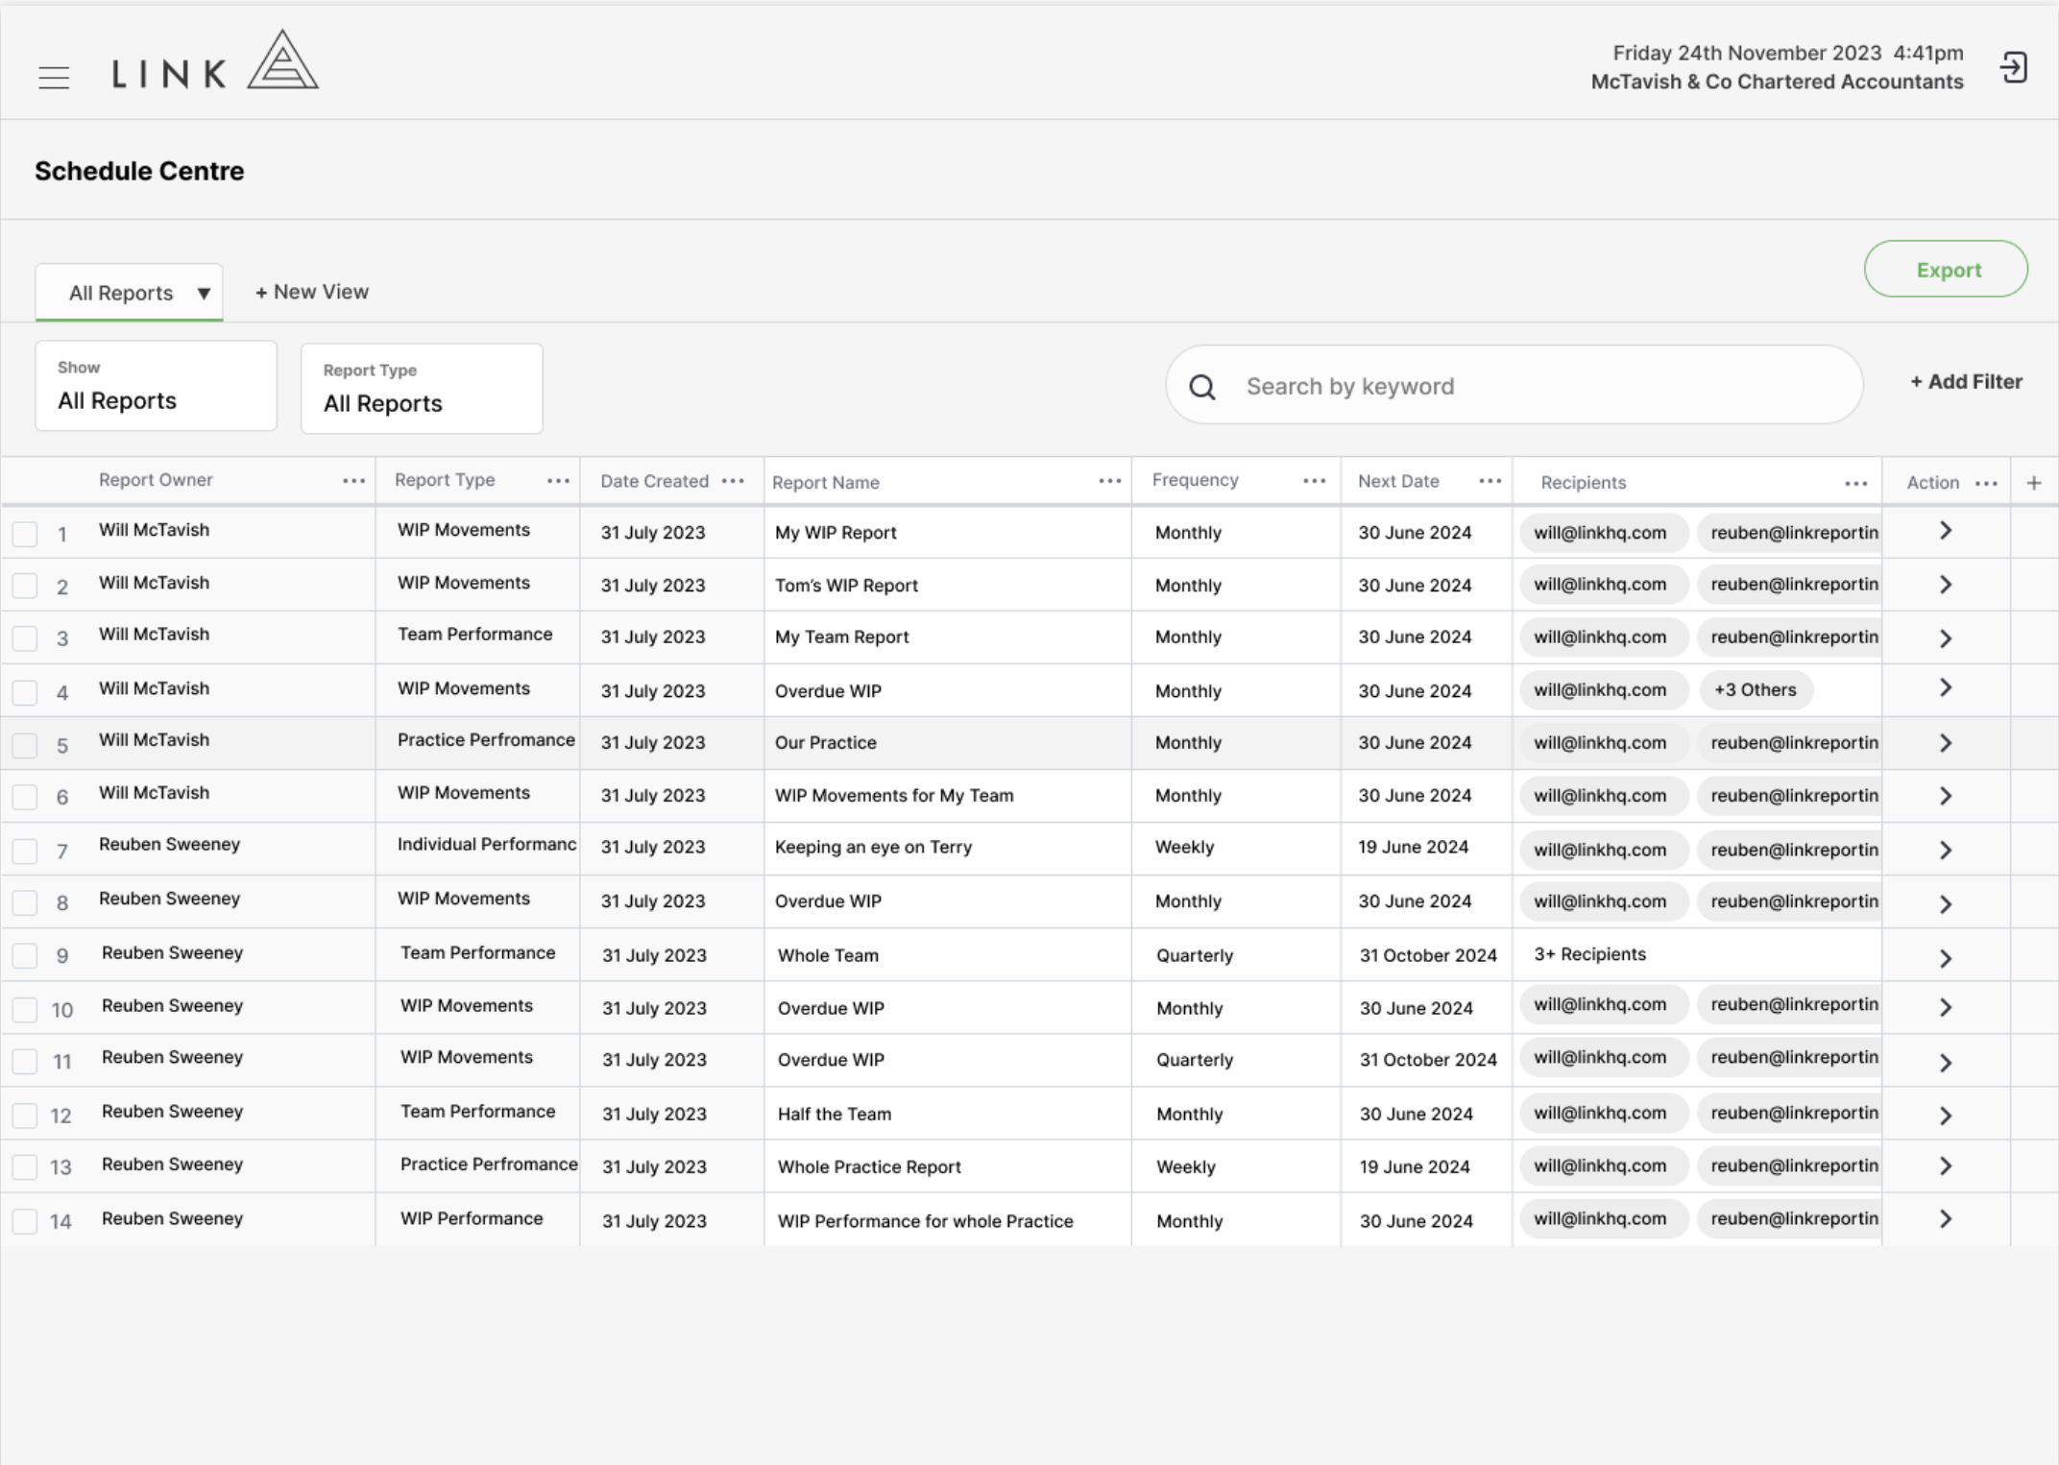2059x1465 pixels.
Task: Sort by Report Name column header
Action: click(826, 482)
